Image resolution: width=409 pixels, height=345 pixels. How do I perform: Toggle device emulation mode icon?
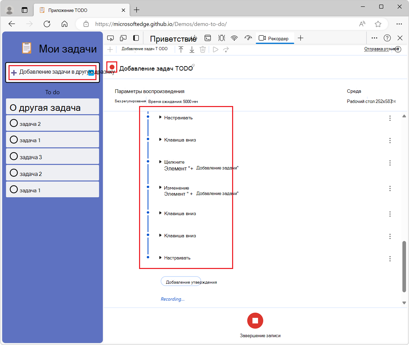pyautogui.click(x=123, y=38)
